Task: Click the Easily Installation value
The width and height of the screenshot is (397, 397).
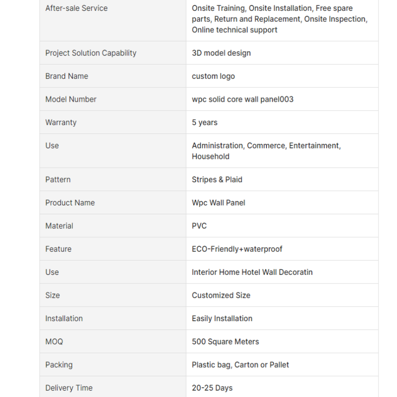Action: pyautogui.click(x=222, y=319)
